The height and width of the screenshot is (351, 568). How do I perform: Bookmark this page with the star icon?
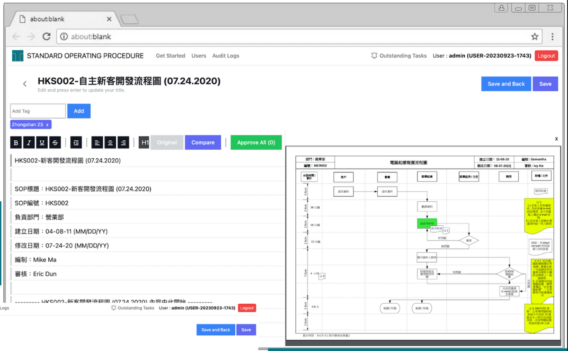[534, 37]
